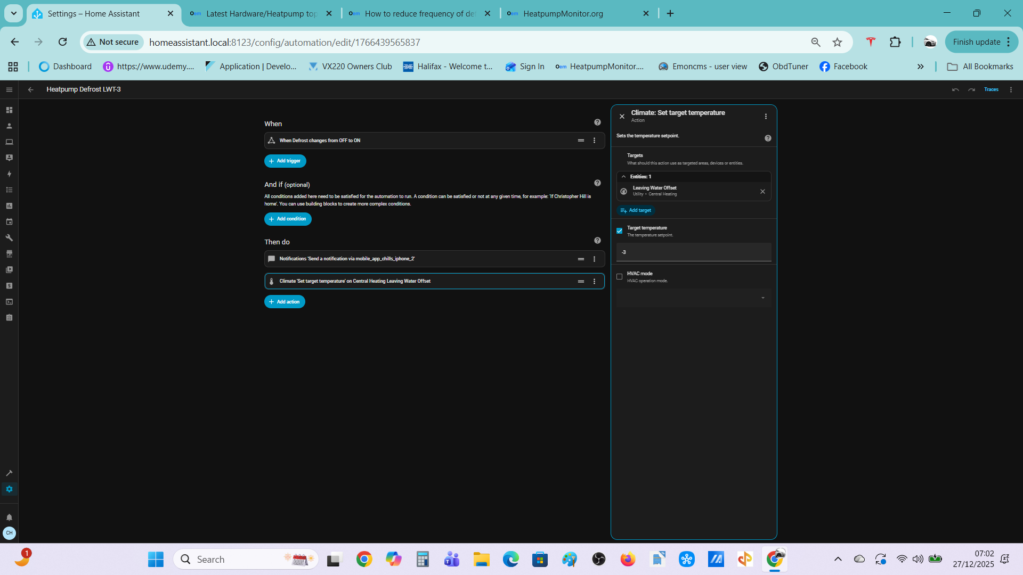Click the Add trigger button

point(285,161)
